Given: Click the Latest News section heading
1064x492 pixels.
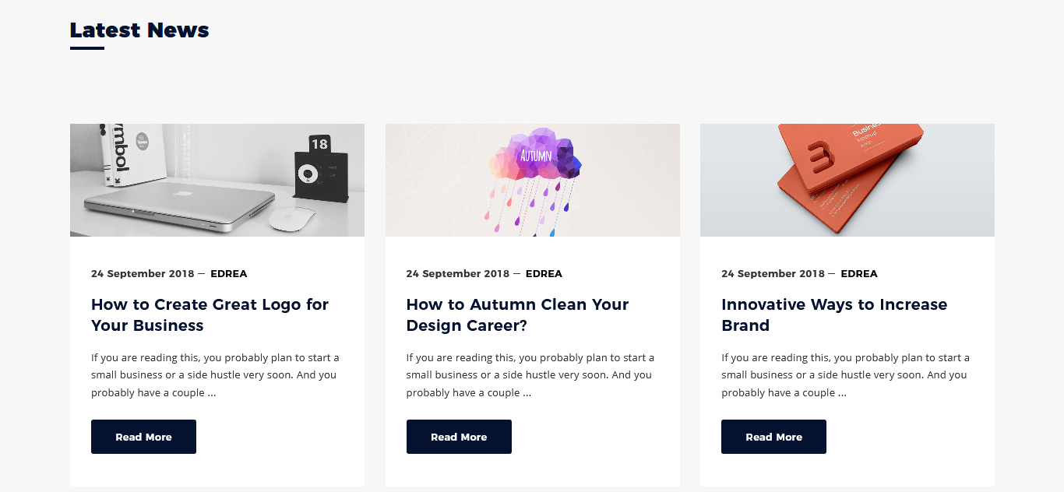Looking at the screenshot, I should (139, 30).
